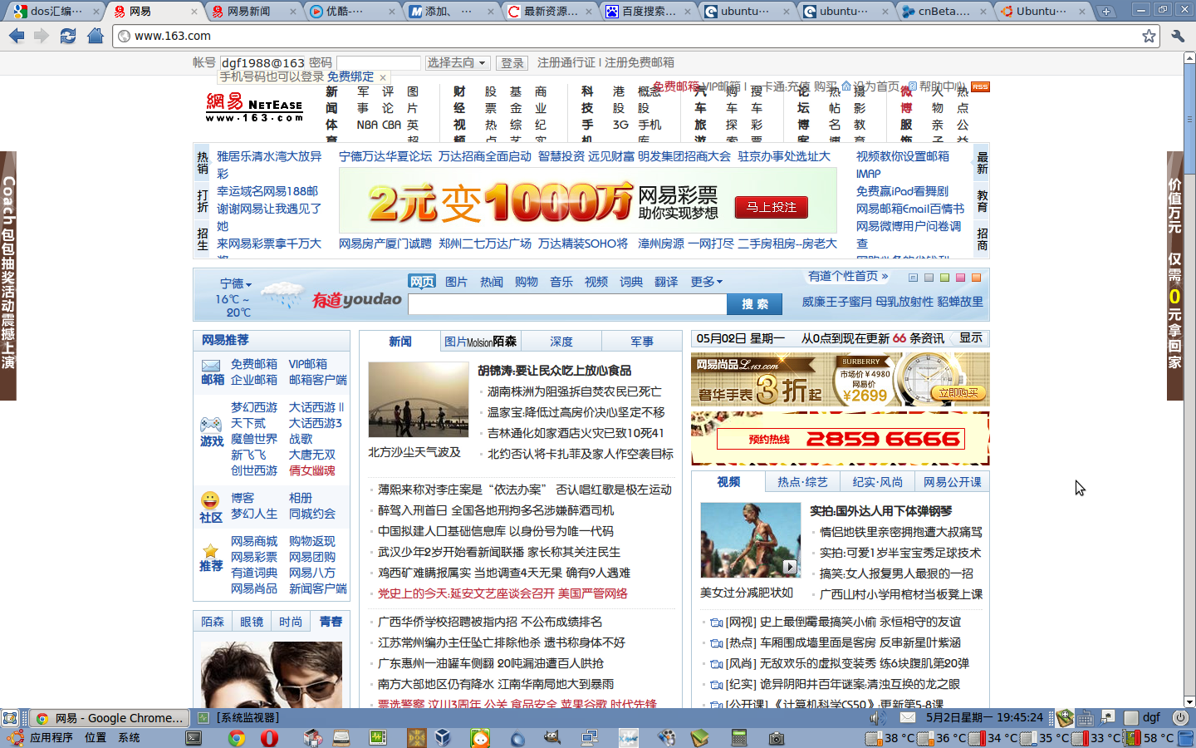Screen dimensions: 1196x748
Task: Click the RSS feed icon
Action: tap(980, 86)
